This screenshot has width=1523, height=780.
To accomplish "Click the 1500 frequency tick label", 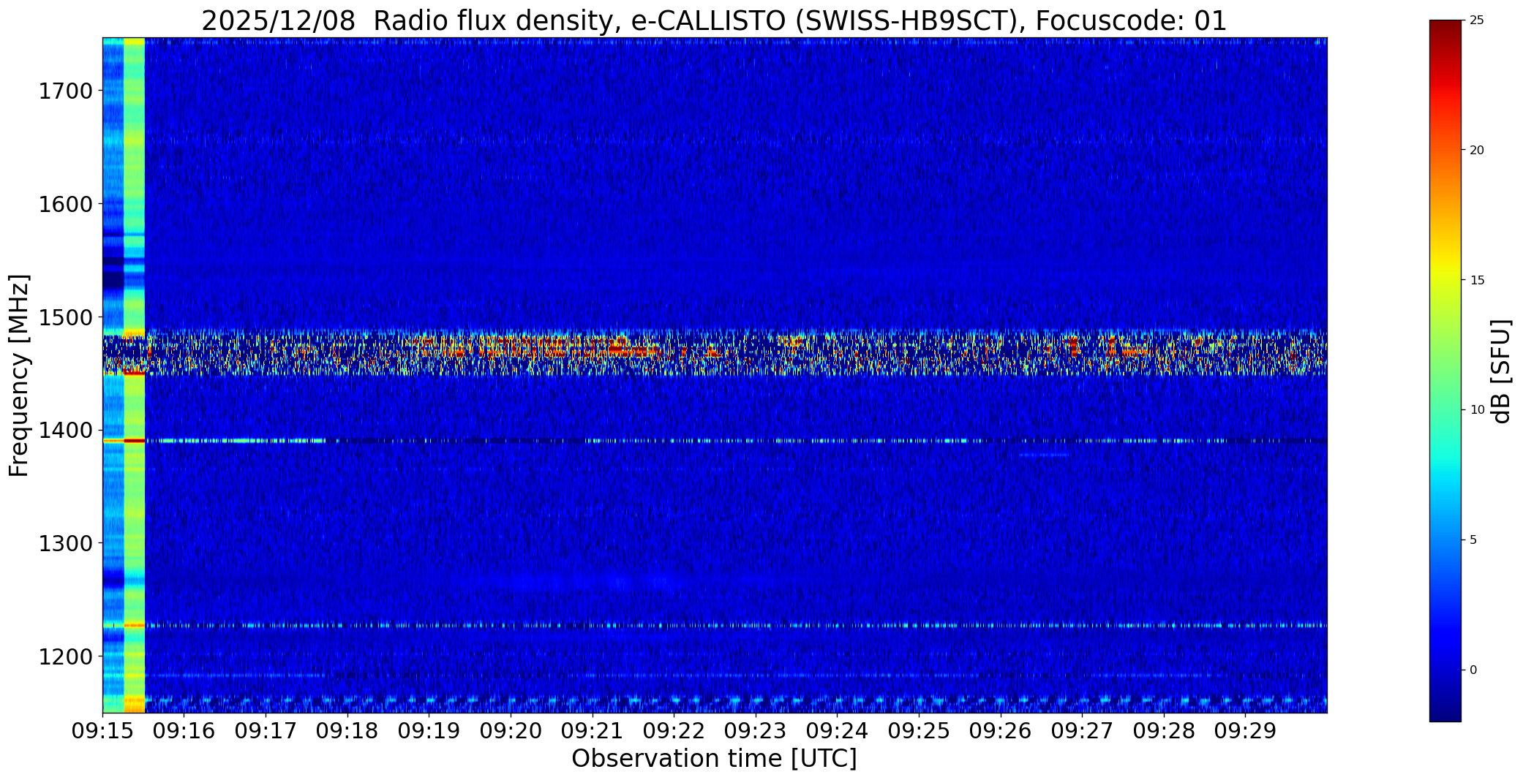I will 66,317.
